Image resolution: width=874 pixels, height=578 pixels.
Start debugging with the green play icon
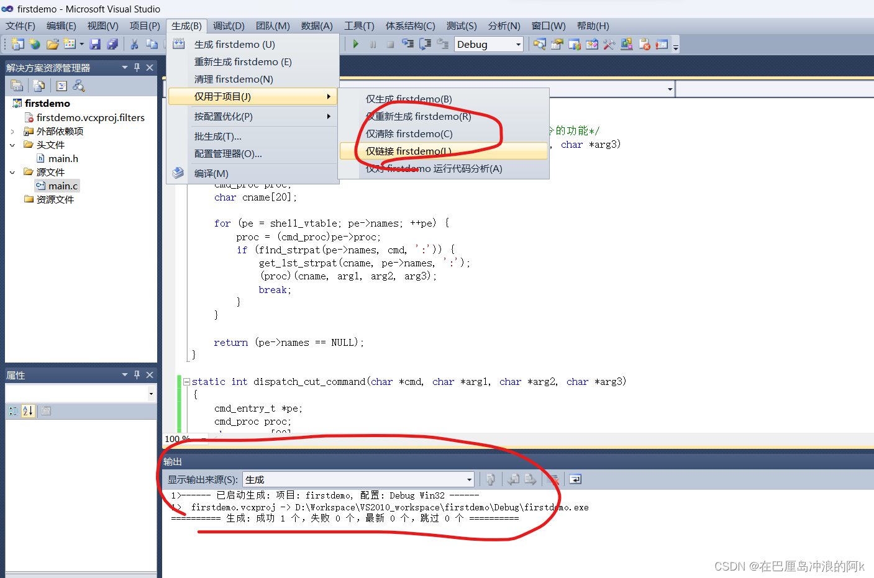pyautogui.click(x=356, y=44)
